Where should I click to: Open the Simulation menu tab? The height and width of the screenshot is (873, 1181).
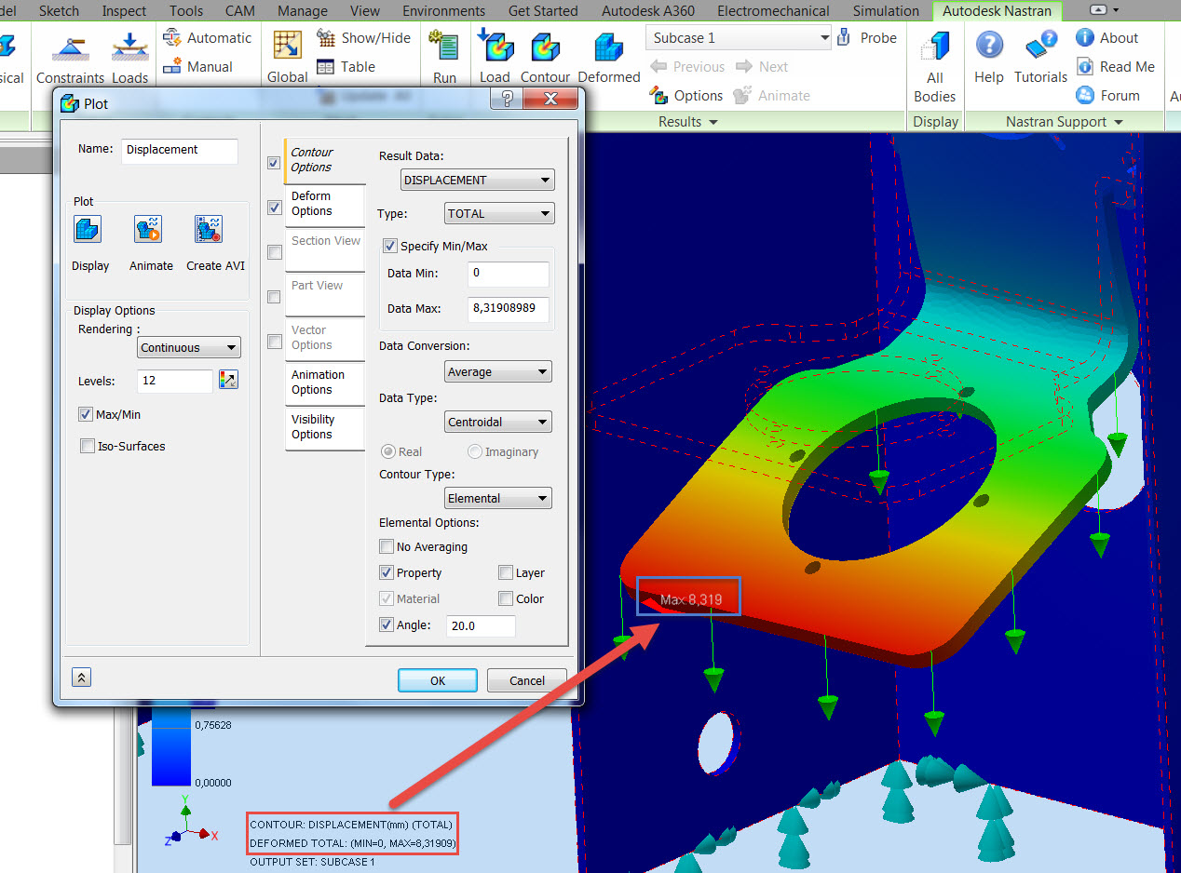tap(885, 11)
